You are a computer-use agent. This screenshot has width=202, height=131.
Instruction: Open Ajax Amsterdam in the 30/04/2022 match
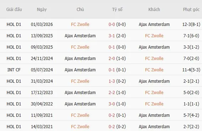(80, 104)
